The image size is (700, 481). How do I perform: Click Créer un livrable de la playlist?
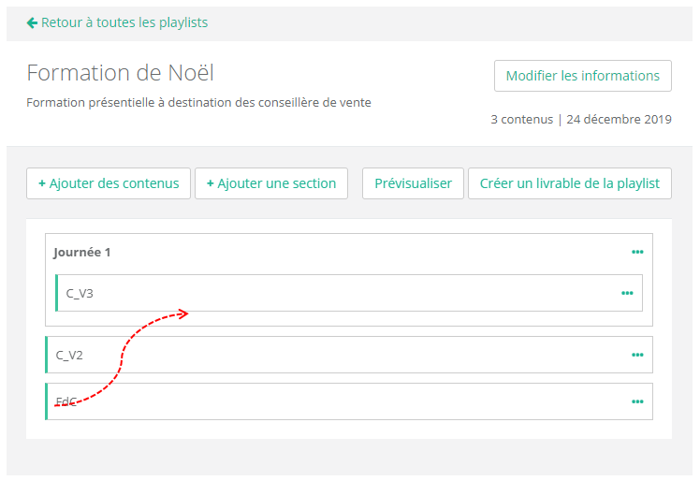tap(569, 183)
